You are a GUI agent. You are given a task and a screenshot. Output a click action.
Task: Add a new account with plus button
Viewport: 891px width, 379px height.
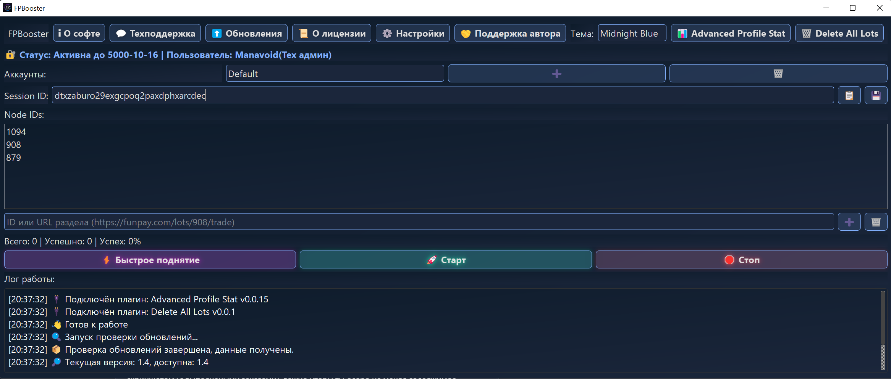(x=556, y=74)
